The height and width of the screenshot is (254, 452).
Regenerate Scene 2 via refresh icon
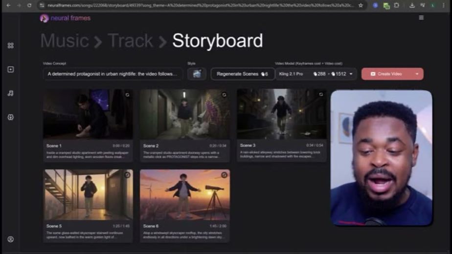coord(224,95)
